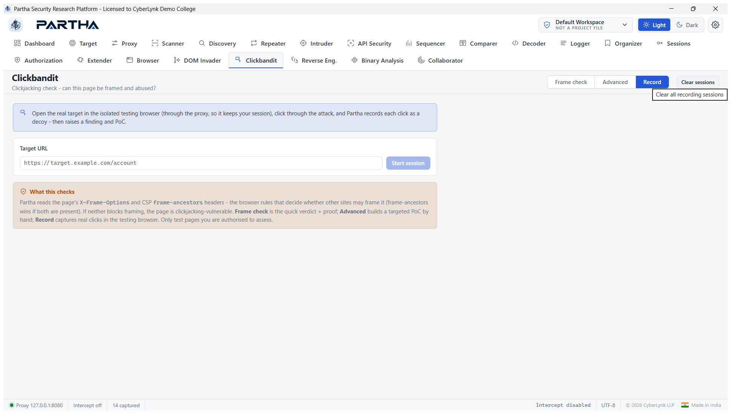Click the cursor icon in blue info banner
The width and height of the screenshot is (731, 414).
pos(23,113)
